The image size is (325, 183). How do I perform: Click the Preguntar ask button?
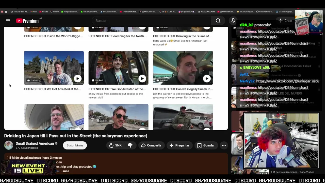pyautogui.click(x=179, y=145)
